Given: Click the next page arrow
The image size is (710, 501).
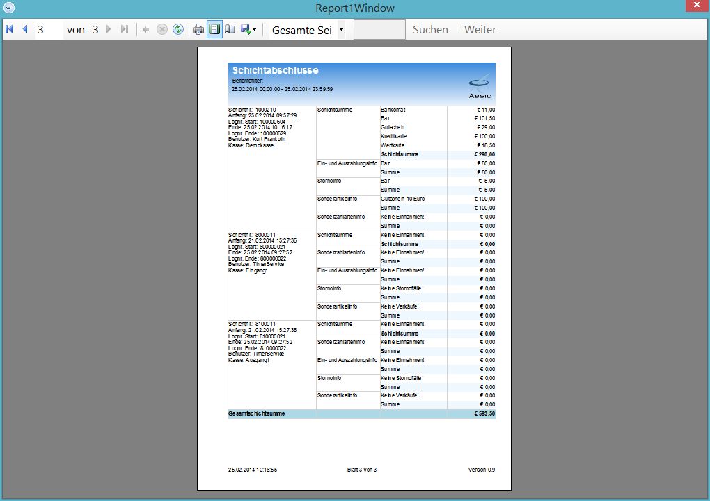Looking at the screenshot, I should (x=109, y=29).
